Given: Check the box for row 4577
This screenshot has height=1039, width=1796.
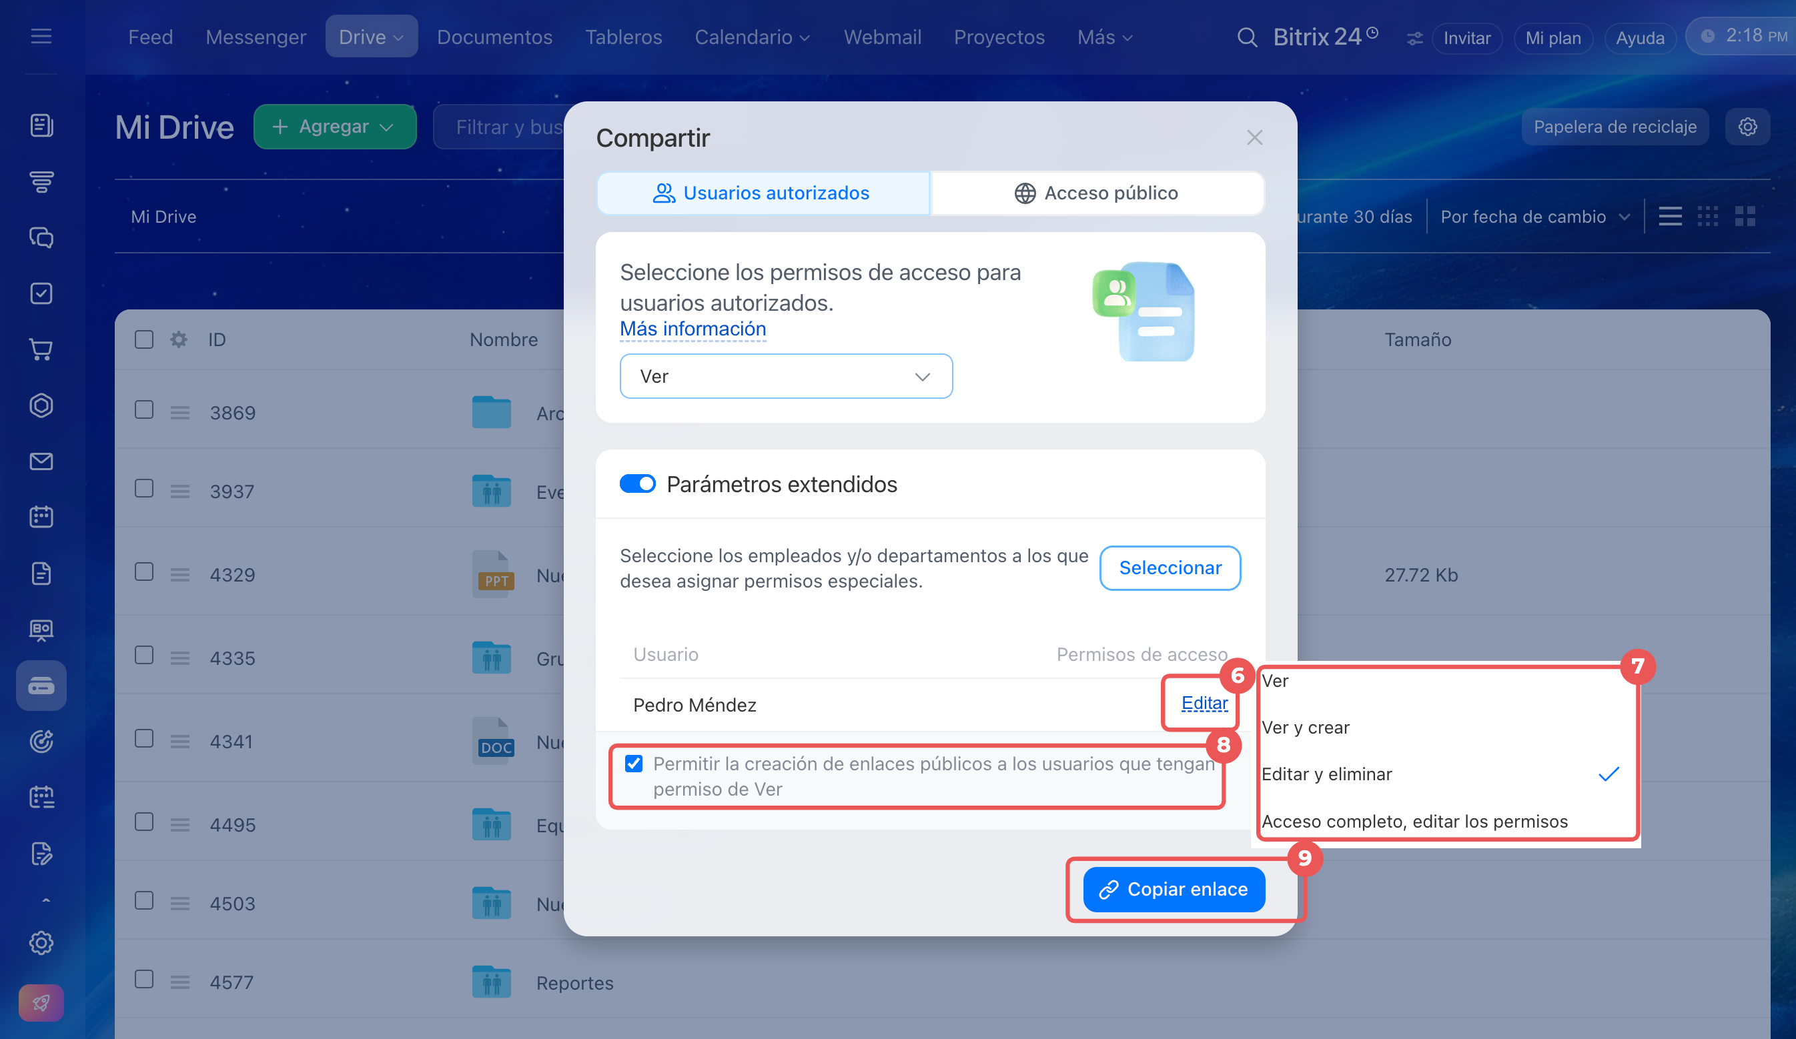Looking at the screenshot, I should [144, 979].
